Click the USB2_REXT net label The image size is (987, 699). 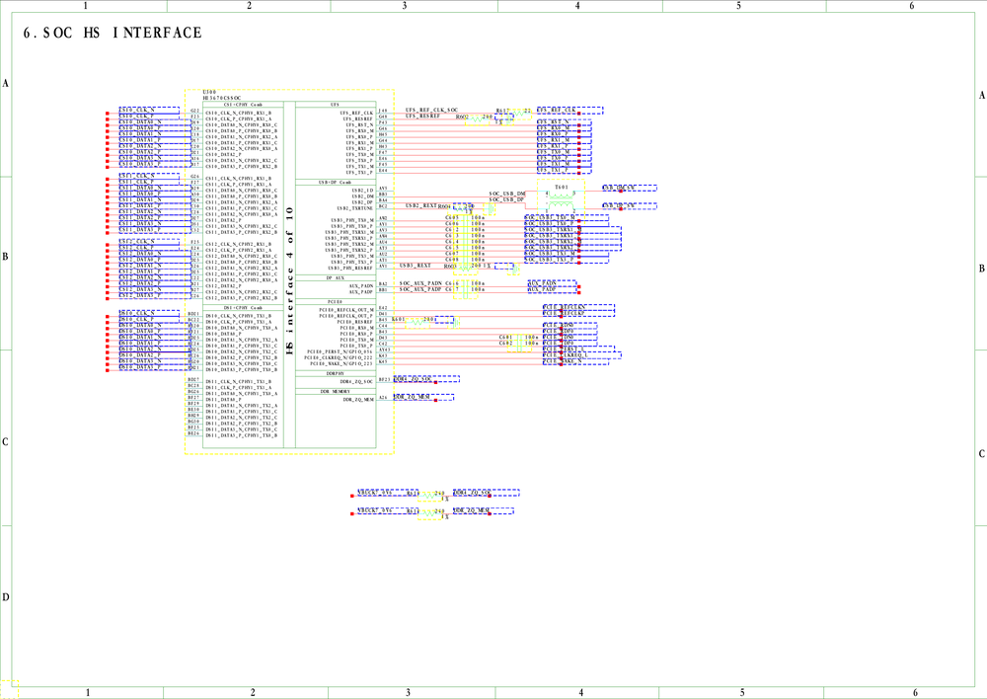421,206
